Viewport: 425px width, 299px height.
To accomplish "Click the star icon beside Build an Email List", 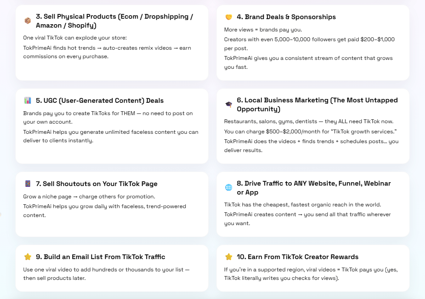I will (28, 257).
